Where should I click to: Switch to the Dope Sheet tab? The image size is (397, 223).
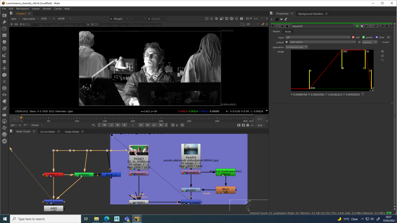(x=72, y=132)
